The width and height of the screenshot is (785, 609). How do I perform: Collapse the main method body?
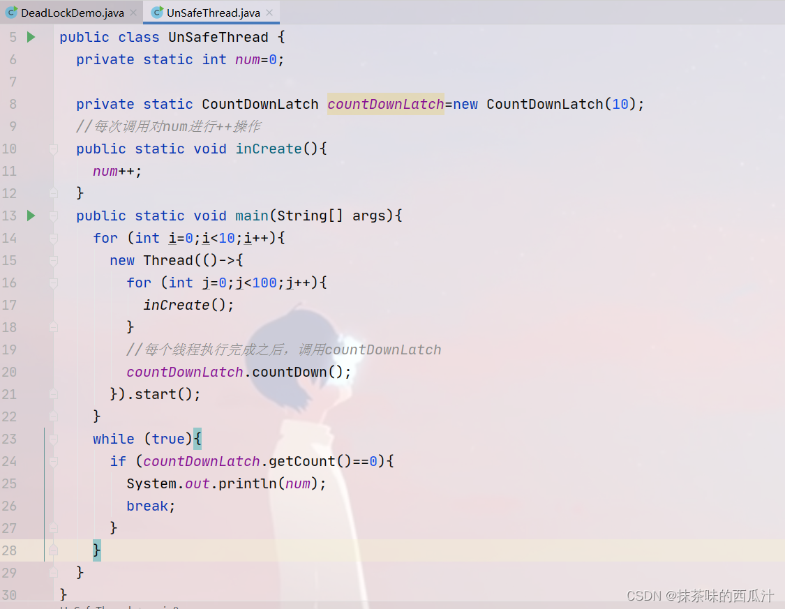(54, 216)
